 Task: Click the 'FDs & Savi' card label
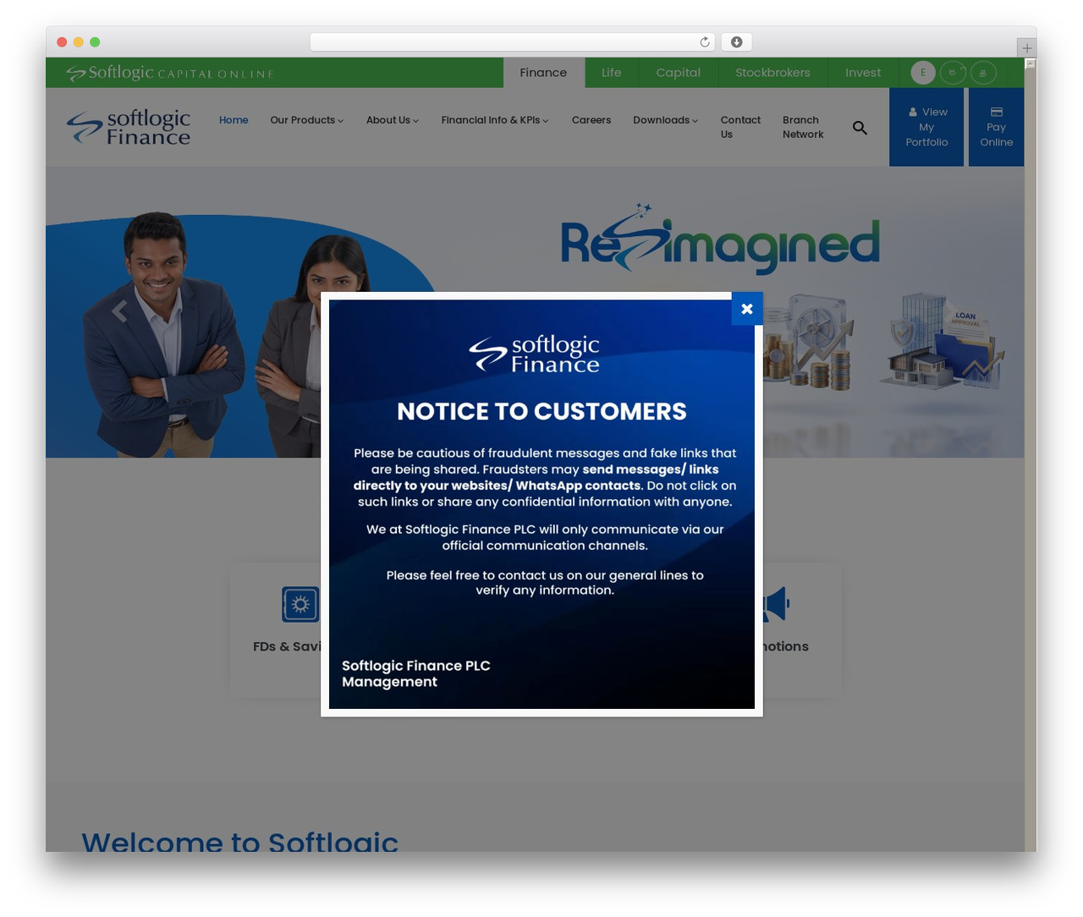tap(287, 646)
